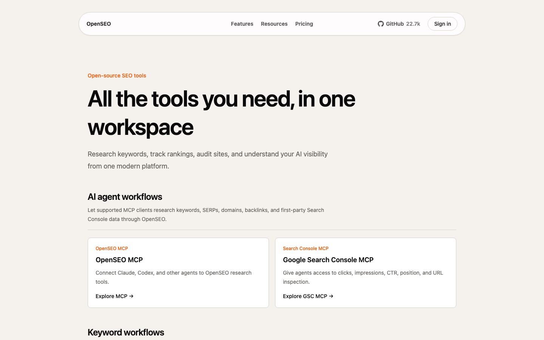Click the orange OpenSEO MCP card label
The height and width of the screenshot is (340, 544).
tap(112, 249)
